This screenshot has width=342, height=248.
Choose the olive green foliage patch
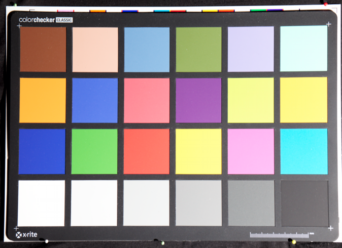point(199,50)
